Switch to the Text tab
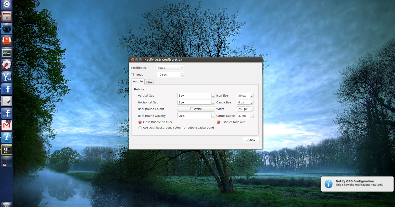Screen dimensions: 395x207 click(149, 81)
